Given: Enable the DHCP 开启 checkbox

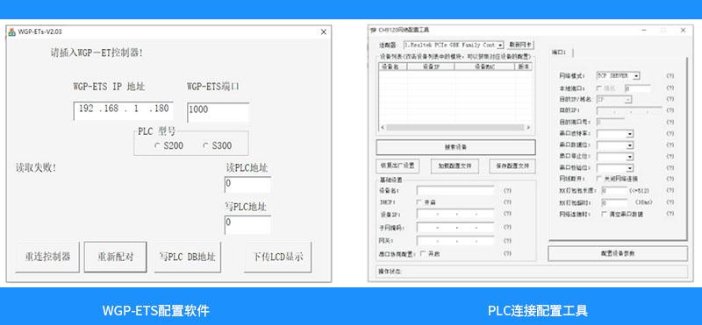Looking at the screenshot, I should pos(419,202).
